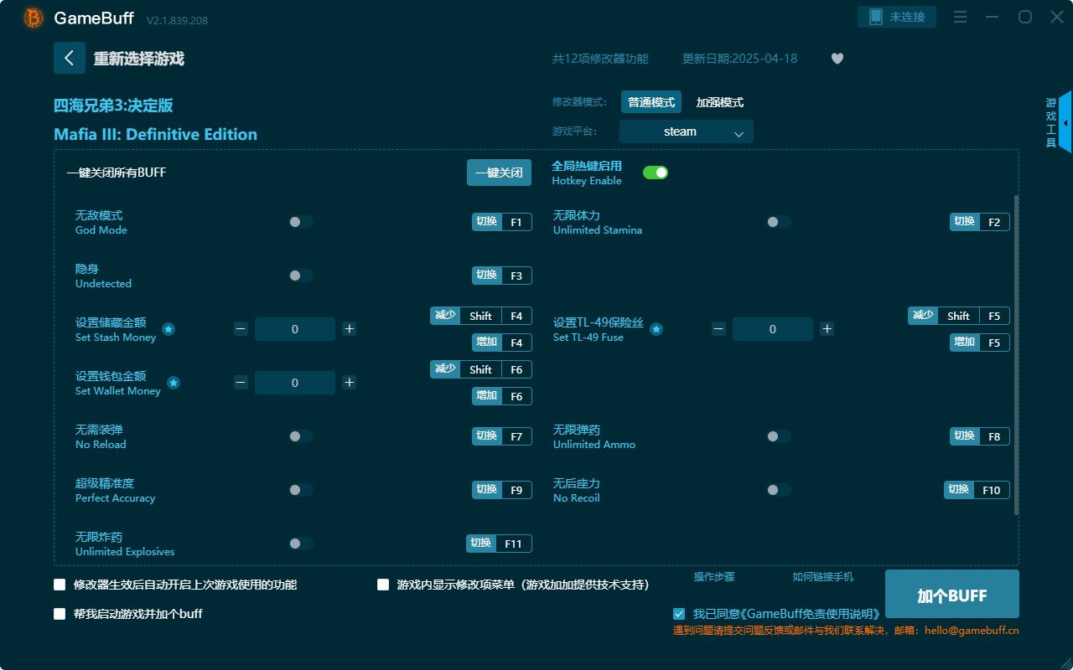
Task: Click the 未连接 phone connection button
Action: click(897, 16)
